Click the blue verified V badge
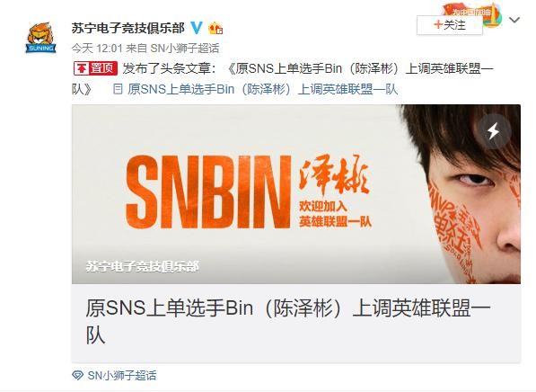This screenshot has height=392, width=536. [x=197, y=27]
